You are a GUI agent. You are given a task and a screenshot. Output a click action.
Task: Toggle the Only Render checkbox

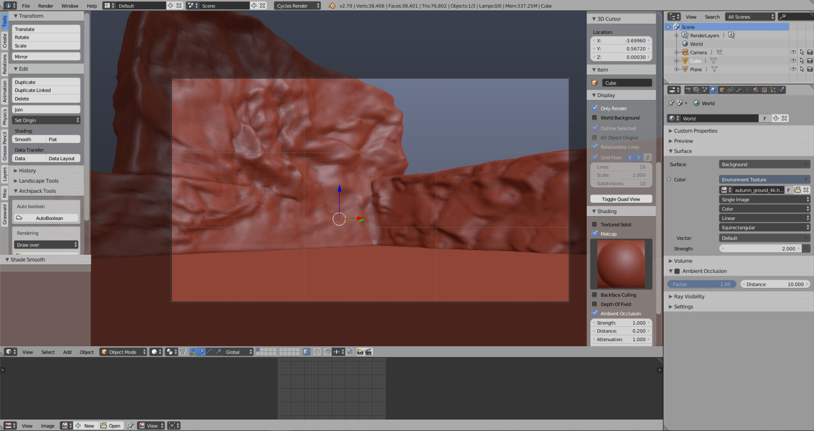tap(595, 108)
